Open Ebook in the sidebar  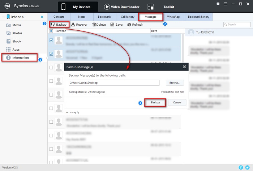17,41
